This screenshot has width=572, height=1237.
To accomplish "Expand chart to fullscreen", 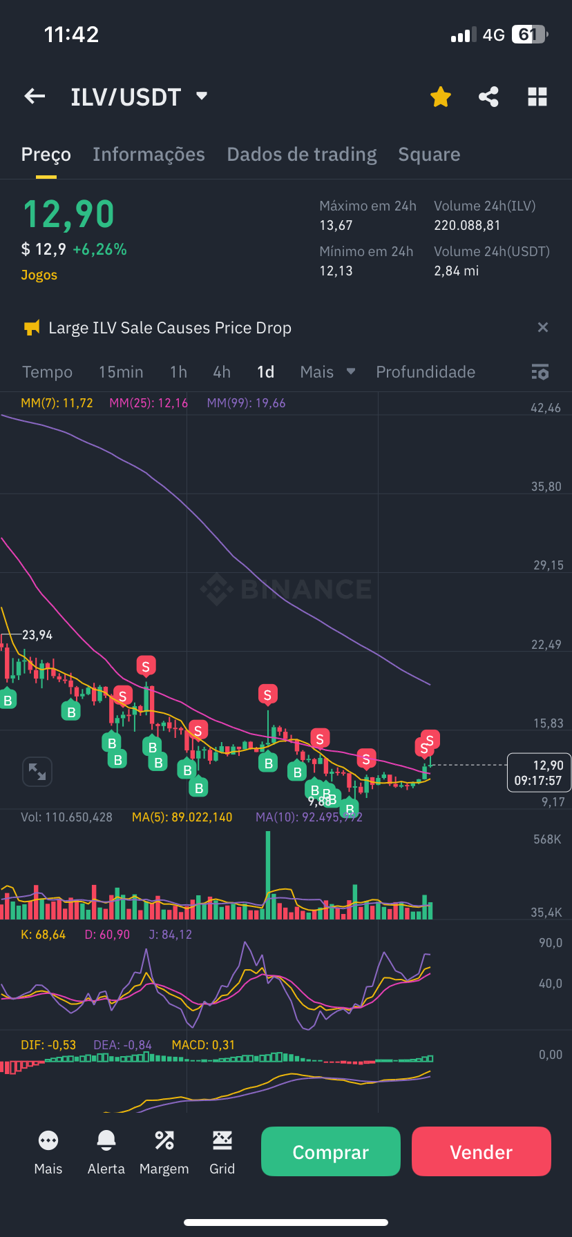I will (37, 772).
